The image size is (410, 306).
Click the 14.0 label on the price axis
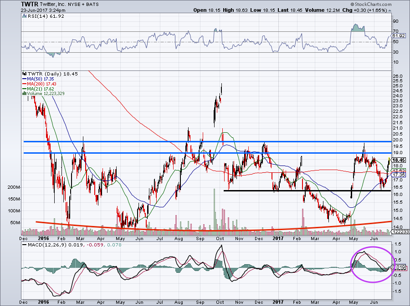pyautogui.click(x=397, y=227)
